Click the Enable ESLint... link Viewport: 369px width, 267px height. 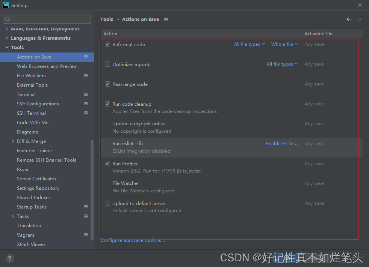tap(282, 144)
